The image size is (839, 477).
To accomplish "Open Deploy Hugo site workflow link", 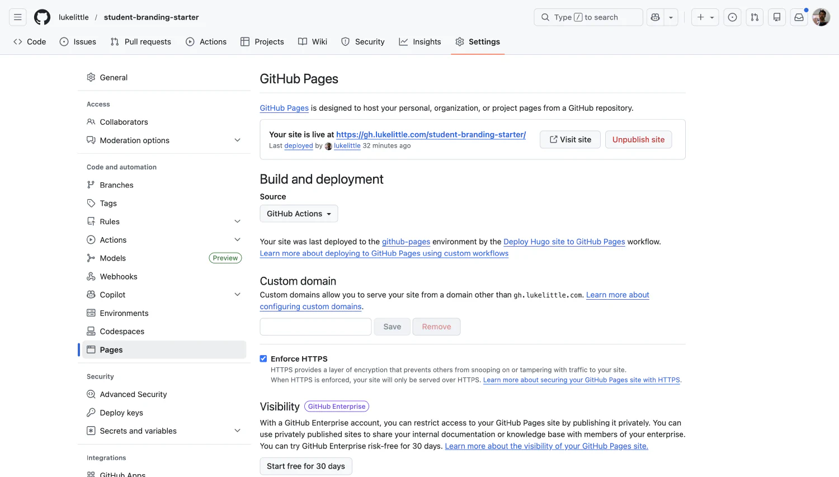I will point(564,242).
